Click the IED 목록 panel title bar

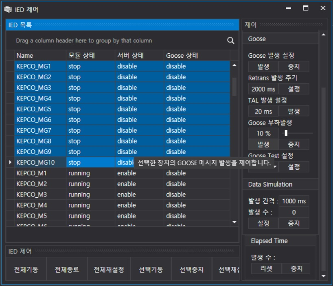(122, 25)
